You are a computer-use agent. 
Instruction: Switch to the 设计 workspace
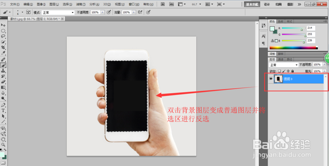(x=267, y=4)
